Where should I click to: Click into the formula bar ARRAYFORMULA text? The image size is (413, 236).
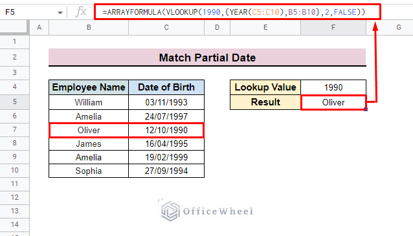pos(234,12)
